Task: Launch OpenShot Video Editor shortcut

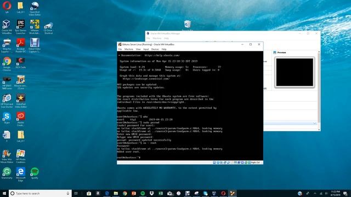Action: pos(35,8)
